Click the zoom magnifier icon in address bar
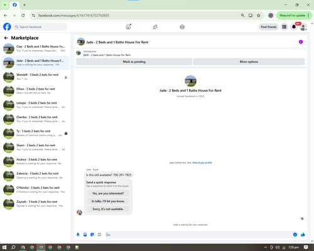Screen dimensions: 314x251 click(242, 16)
